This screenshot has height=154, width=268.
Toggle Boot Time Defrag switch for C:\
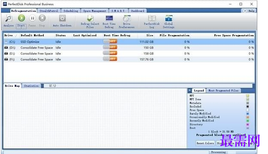point(110,41)
